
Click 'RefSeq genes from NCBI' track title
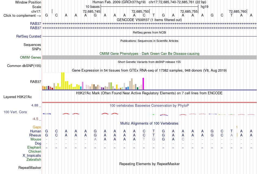coord(149,33)
